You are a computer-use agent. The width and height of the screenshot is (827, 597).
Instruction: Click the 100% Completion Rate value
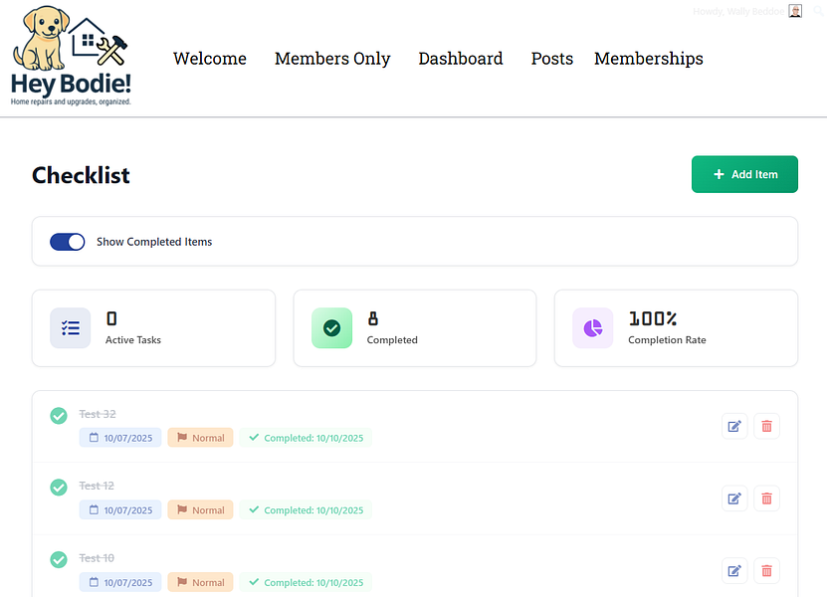[x=653, y=318]
